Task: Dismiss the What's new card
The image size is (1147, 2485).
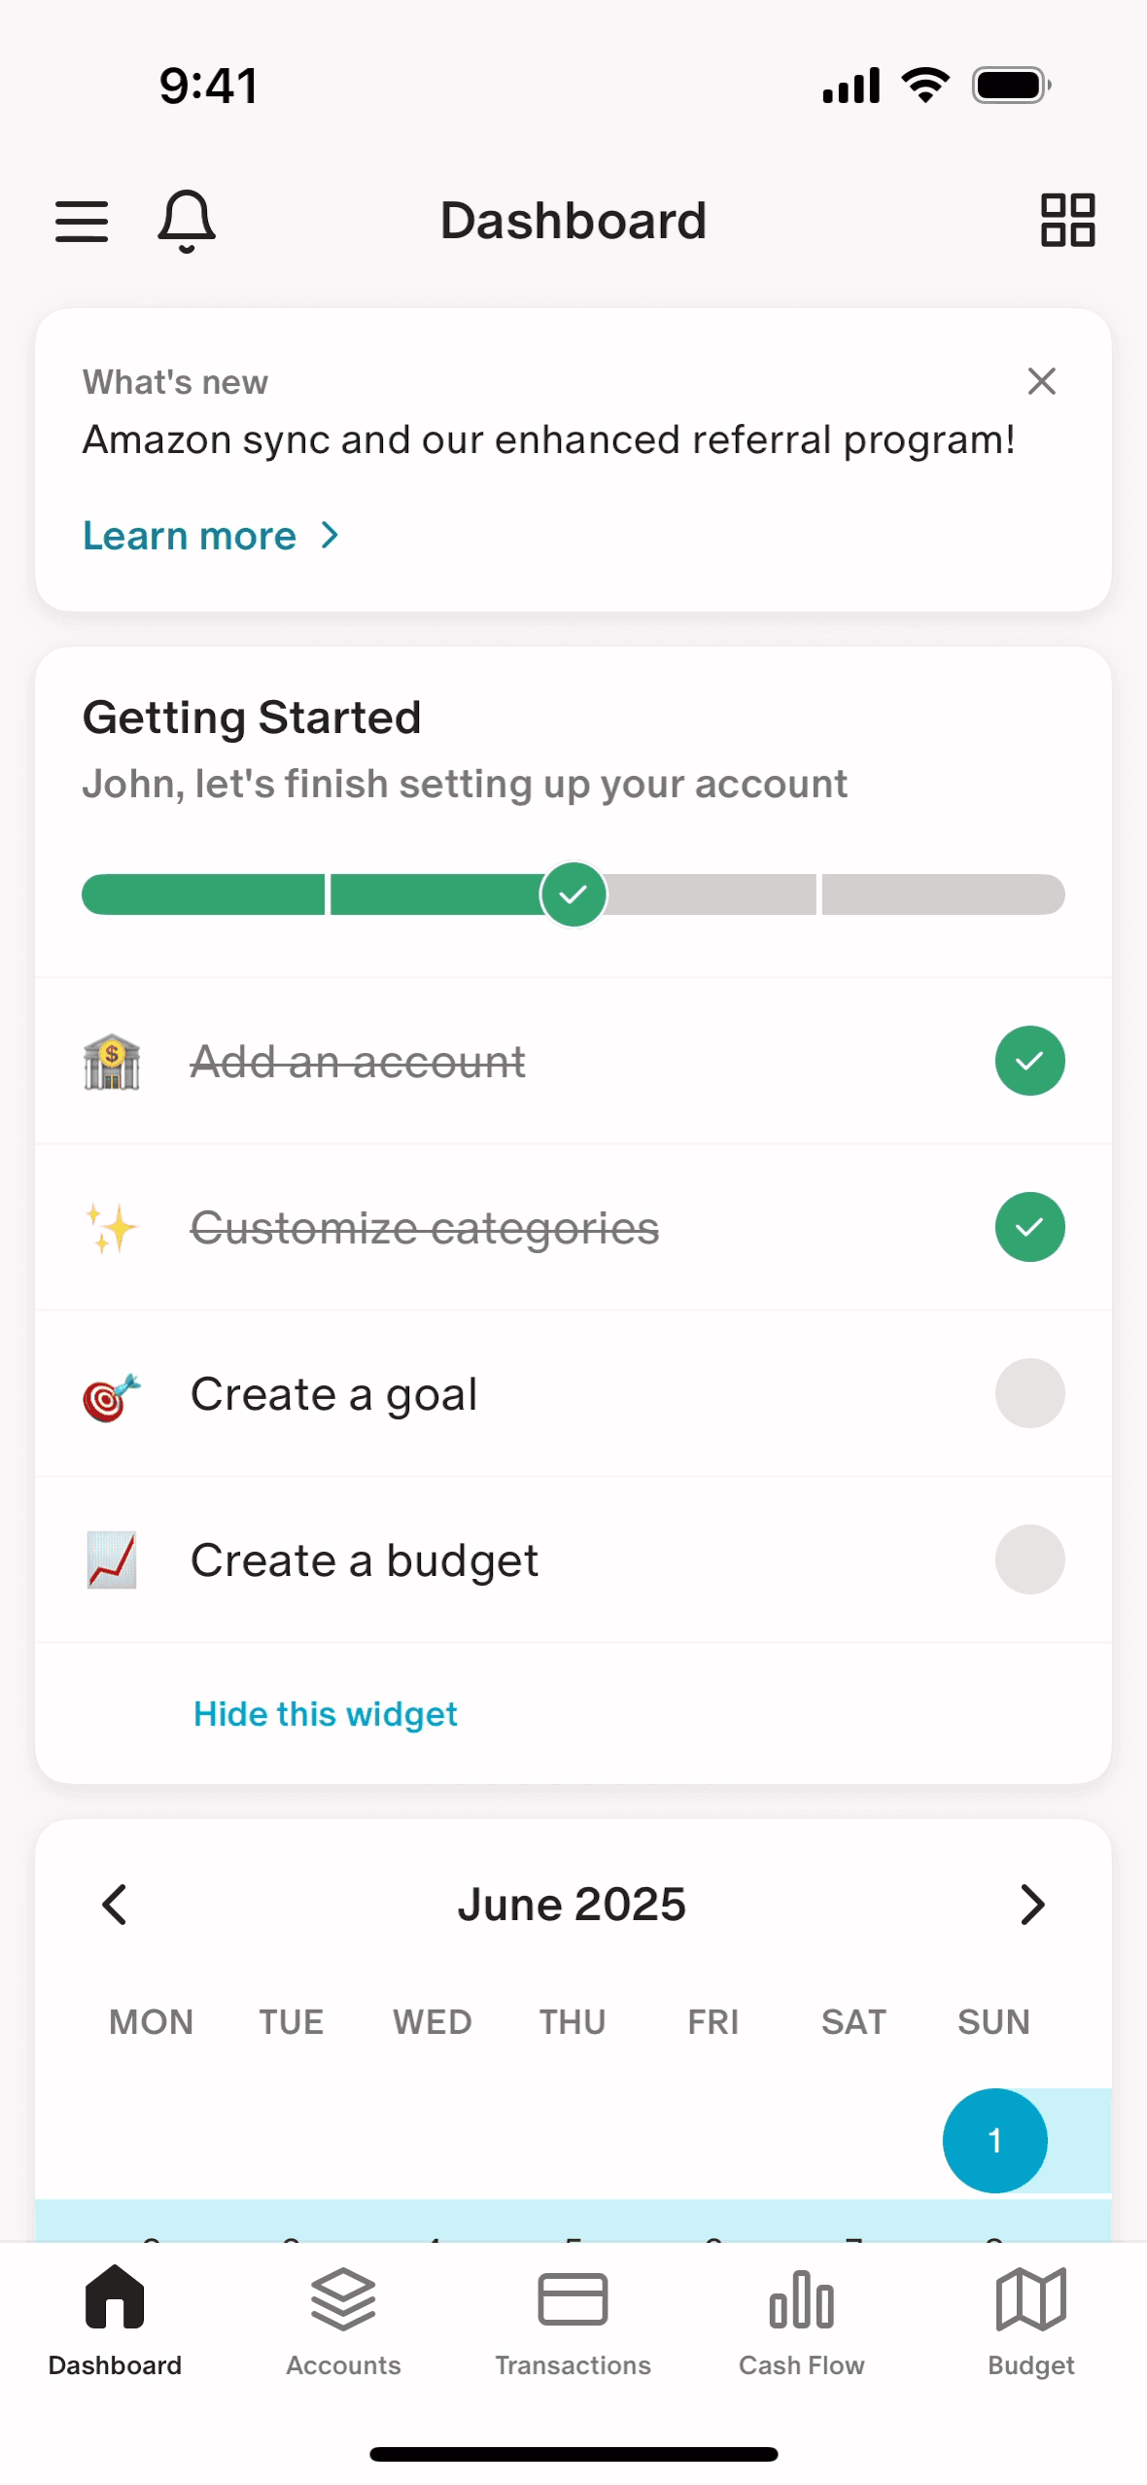Action: pos(1041,381)
